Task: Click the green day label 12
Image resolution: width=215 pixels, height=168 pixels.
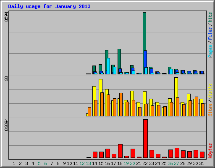Action: pyautogui.click(x=82, y=163)
